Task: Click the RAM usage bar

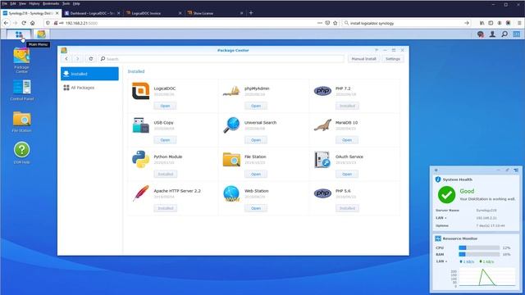Action: click(479, 255)
